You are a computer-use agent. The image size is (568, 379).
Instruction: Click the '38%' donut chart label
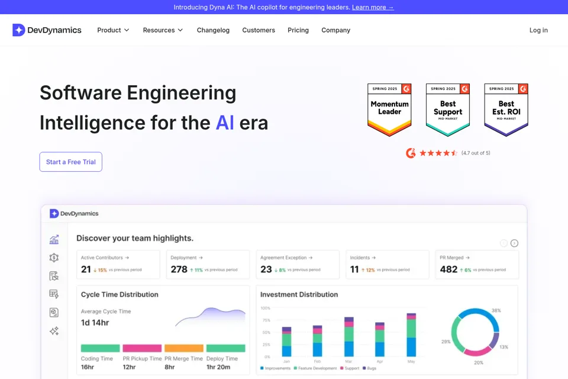click(496, 310)
